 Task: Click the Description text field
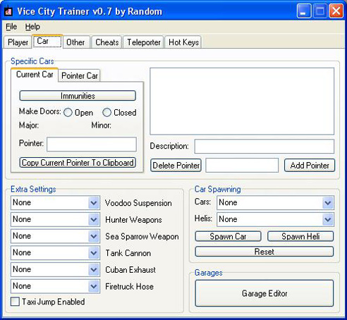264,146
